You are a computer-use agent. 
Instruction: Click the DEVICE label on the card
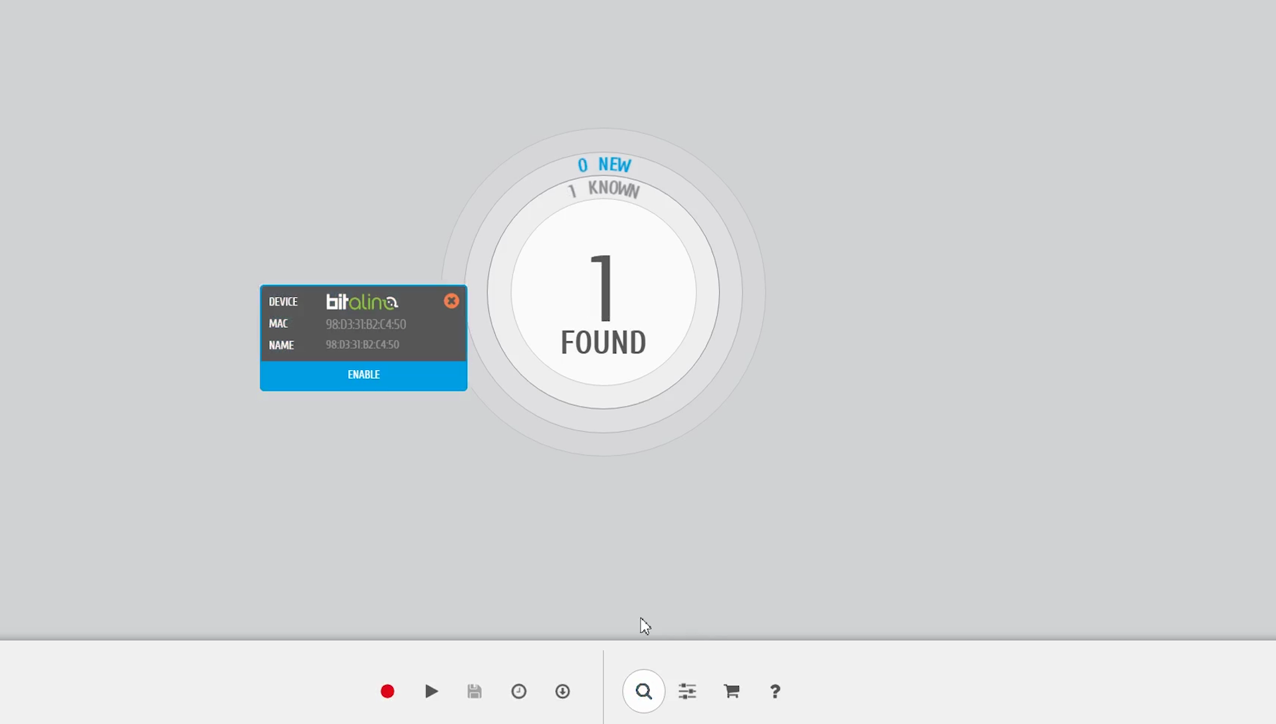pos(283,302)
